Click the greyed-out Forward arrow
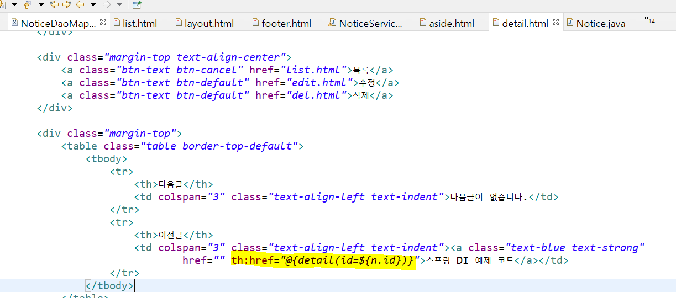 (107, 4)
